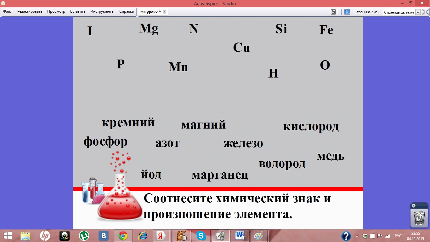Click the flipchart trash bin icon
430x242 pixels.
(x=419, y=217)
